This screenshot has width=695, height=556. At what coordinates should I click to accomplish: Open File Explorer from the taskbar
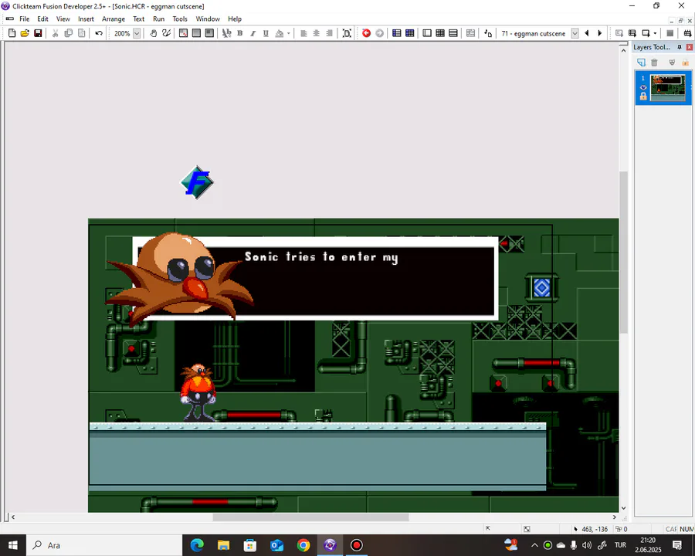[x=223, y=545]
